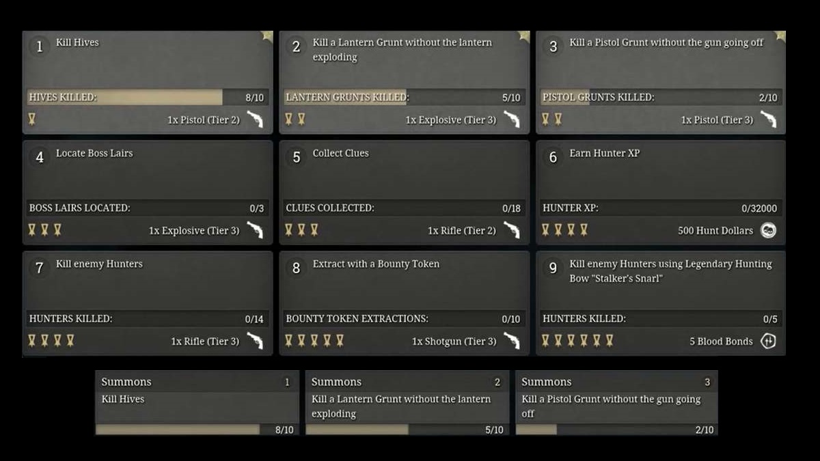820x461 pixels.
Task: Select the Summons 1 panel
Action: point(198,403)
